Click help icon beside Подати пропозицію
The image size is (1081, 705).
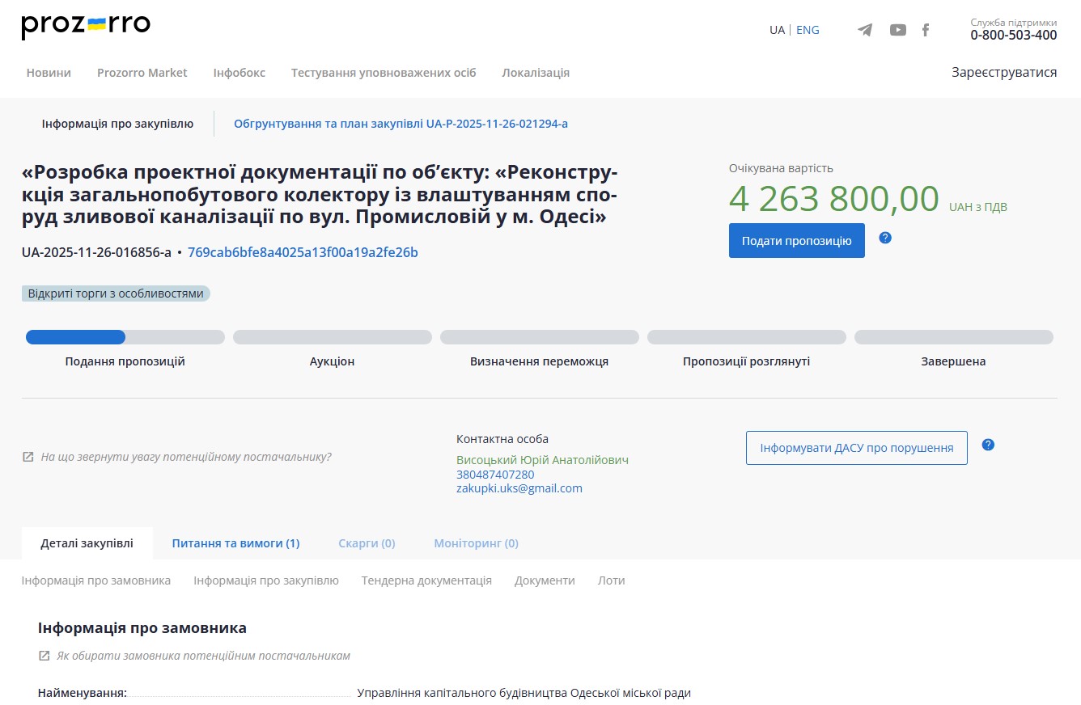pos(885,238)
